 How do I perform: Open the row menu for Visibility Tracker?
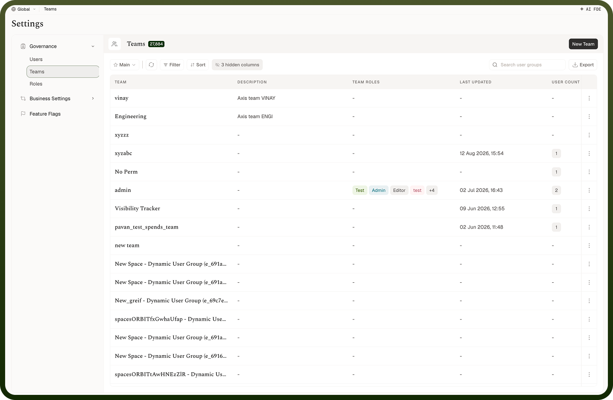point(589,209)
